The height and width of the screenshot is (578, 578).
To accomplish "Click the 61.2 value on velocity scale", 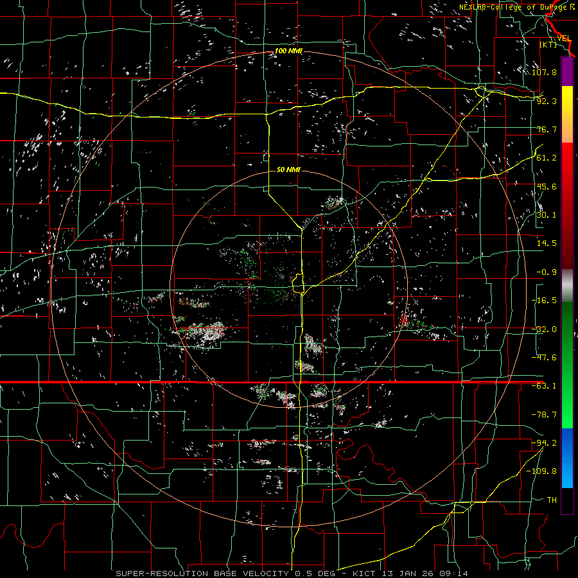I will 547,158.
